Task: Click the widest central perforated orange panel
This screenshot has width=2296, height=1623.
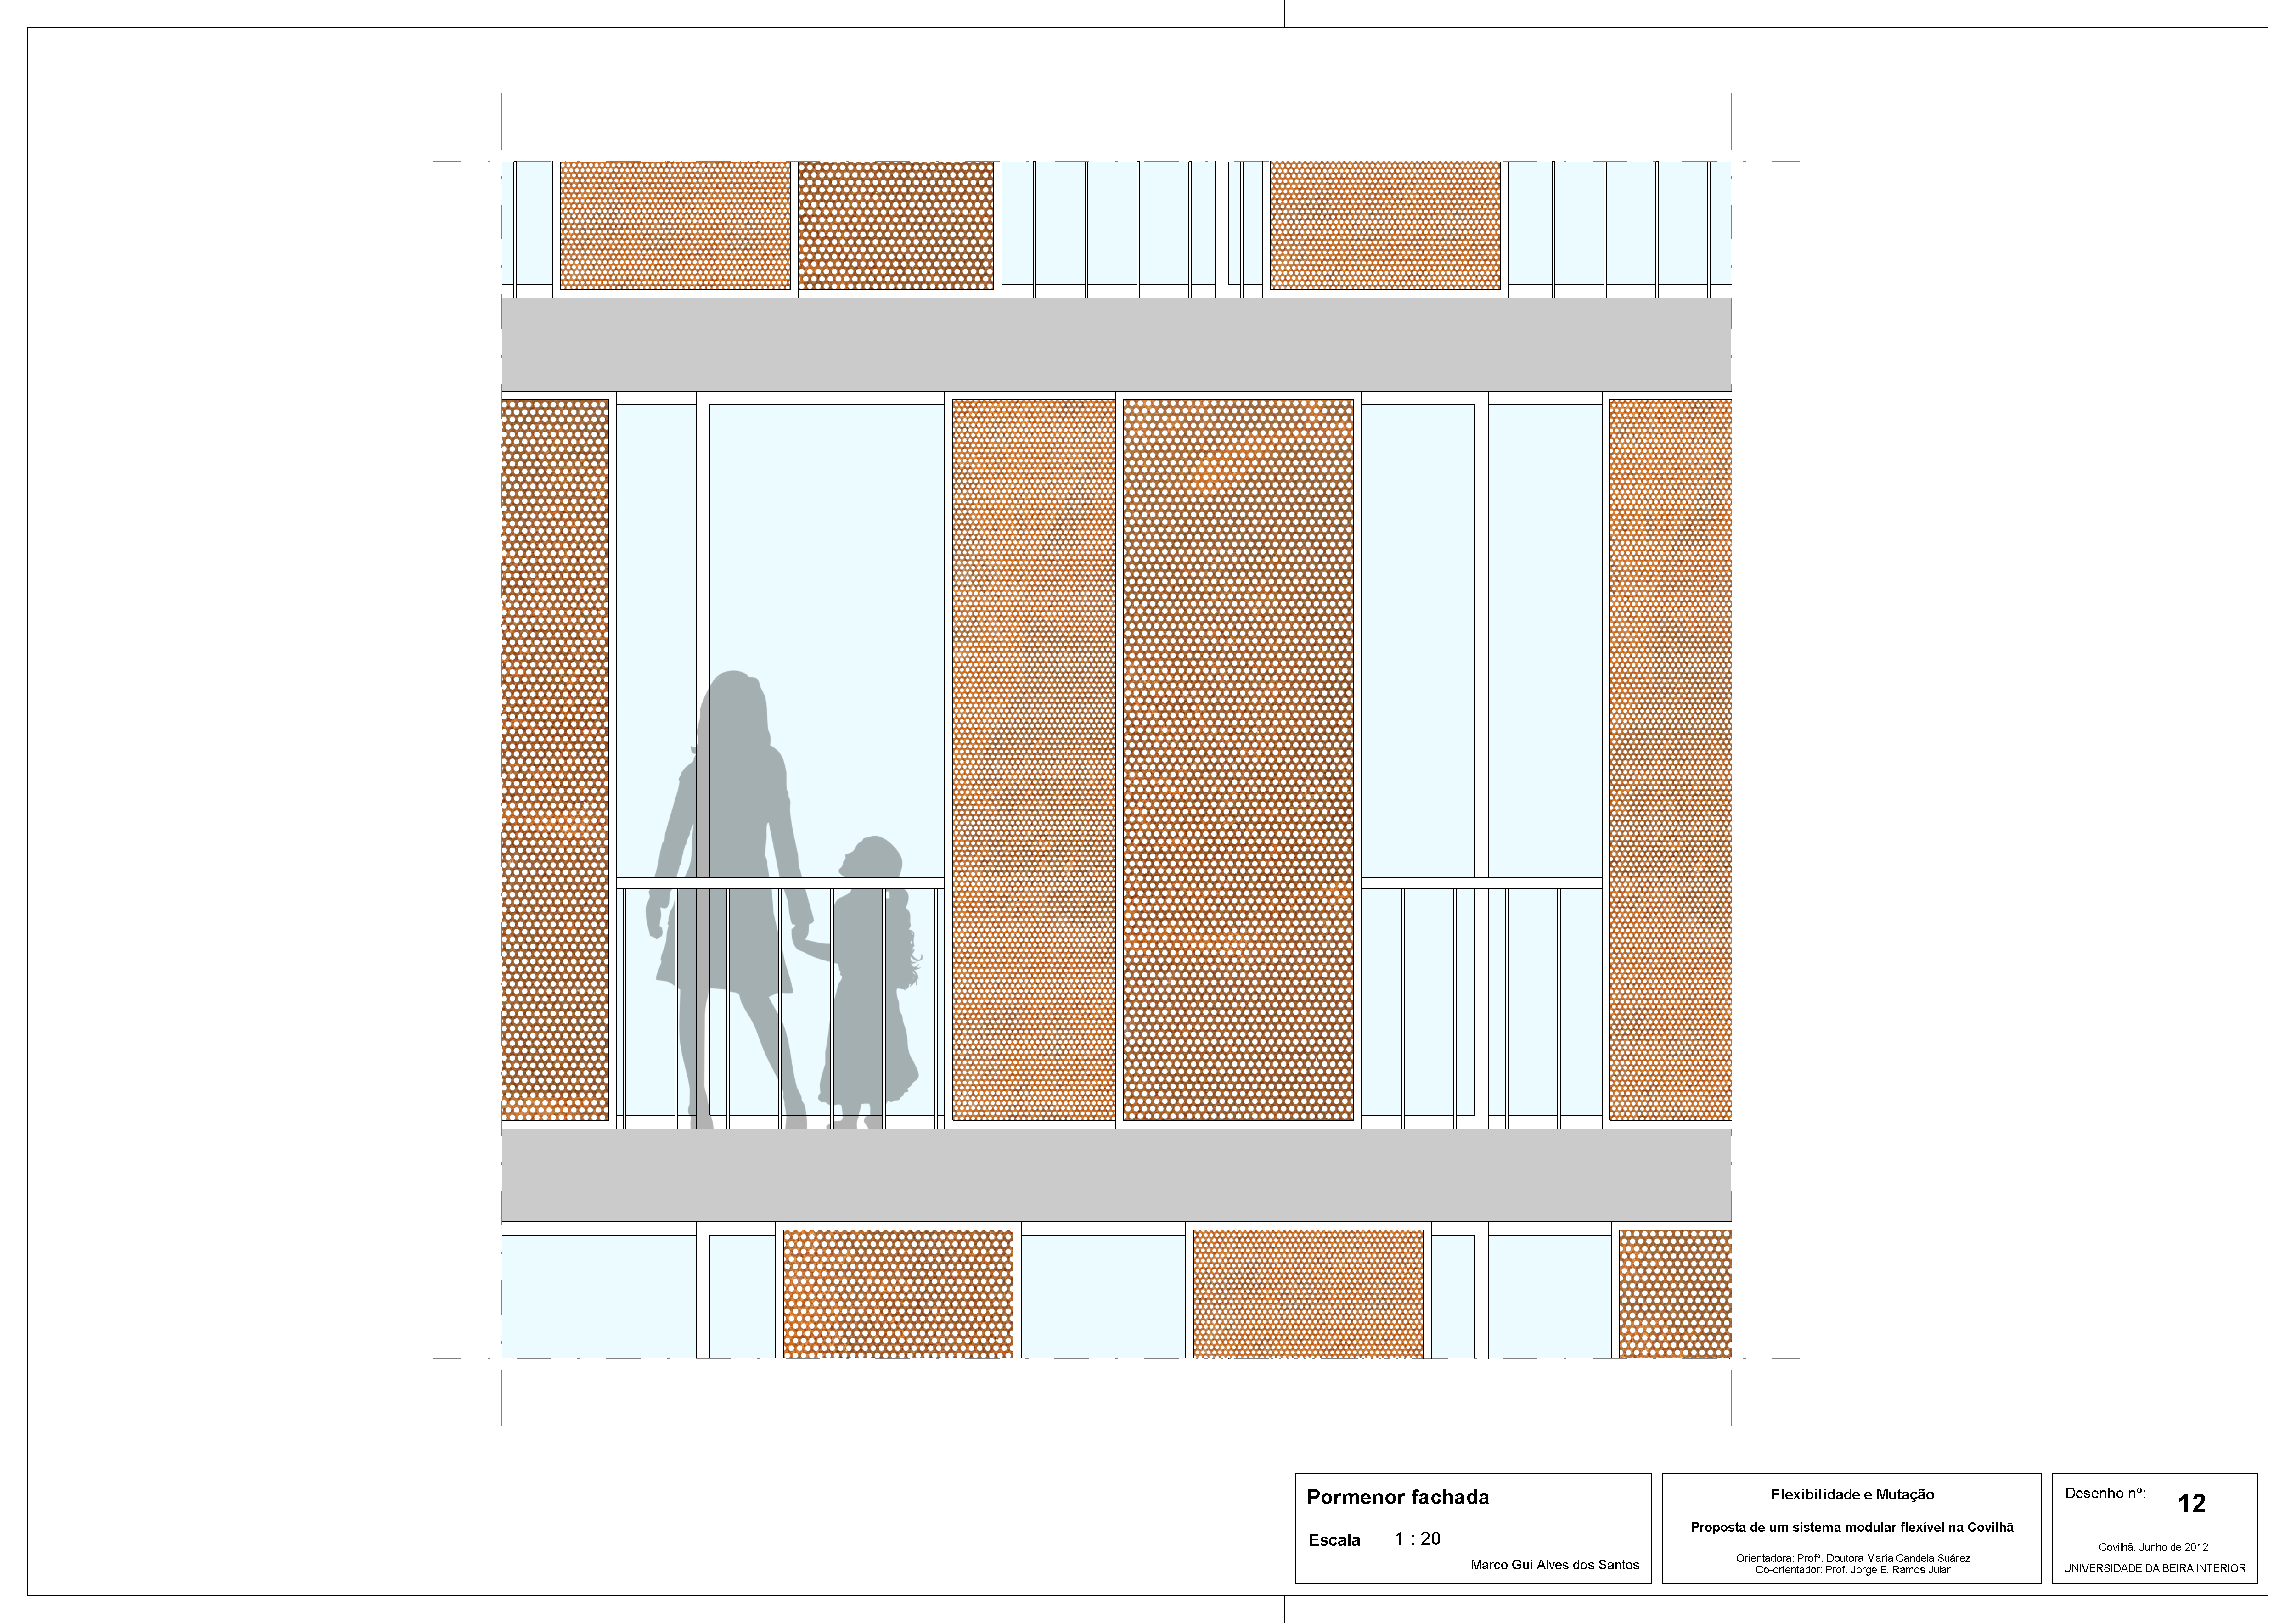Action: (x=1238, y=760)
